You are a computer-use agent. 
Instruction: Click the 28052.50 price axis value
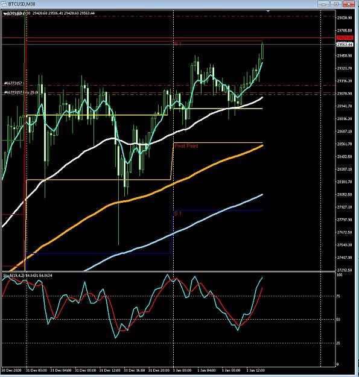(x=345, y=194)
